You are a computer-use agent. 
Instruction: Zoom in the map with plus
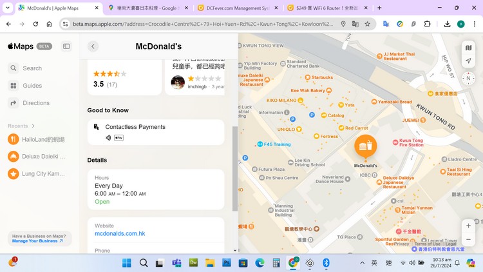point(468,226)
